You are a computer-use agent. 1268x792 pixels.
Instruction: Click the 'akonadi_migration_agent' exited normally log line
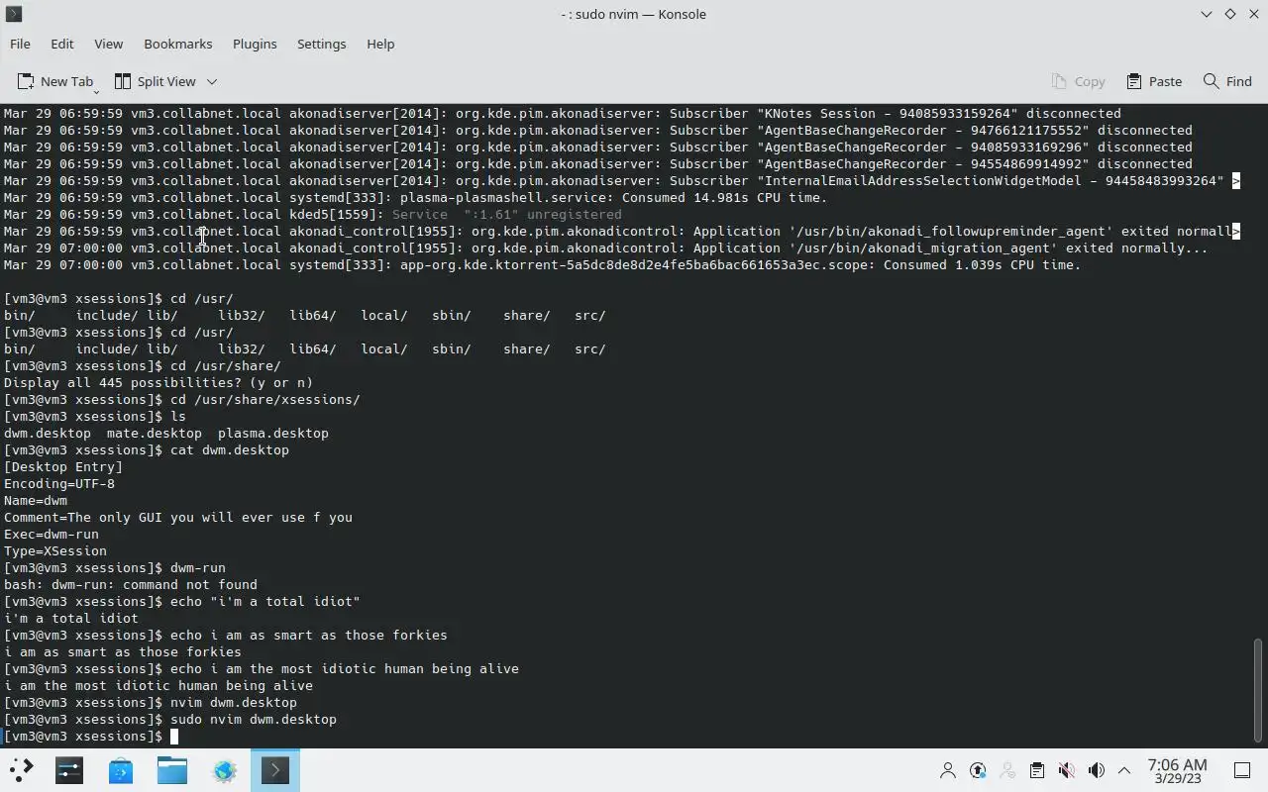[x=606, y=248]
